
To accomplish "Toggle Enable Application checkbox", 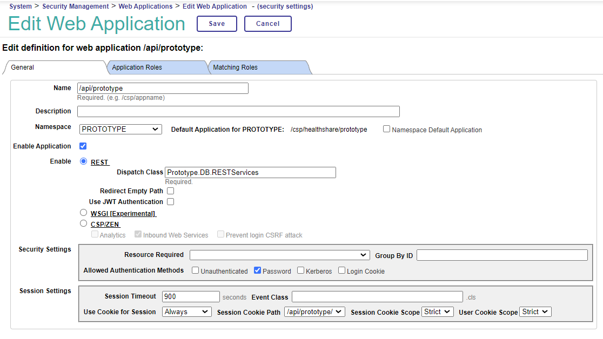I will tap(83, 146).
